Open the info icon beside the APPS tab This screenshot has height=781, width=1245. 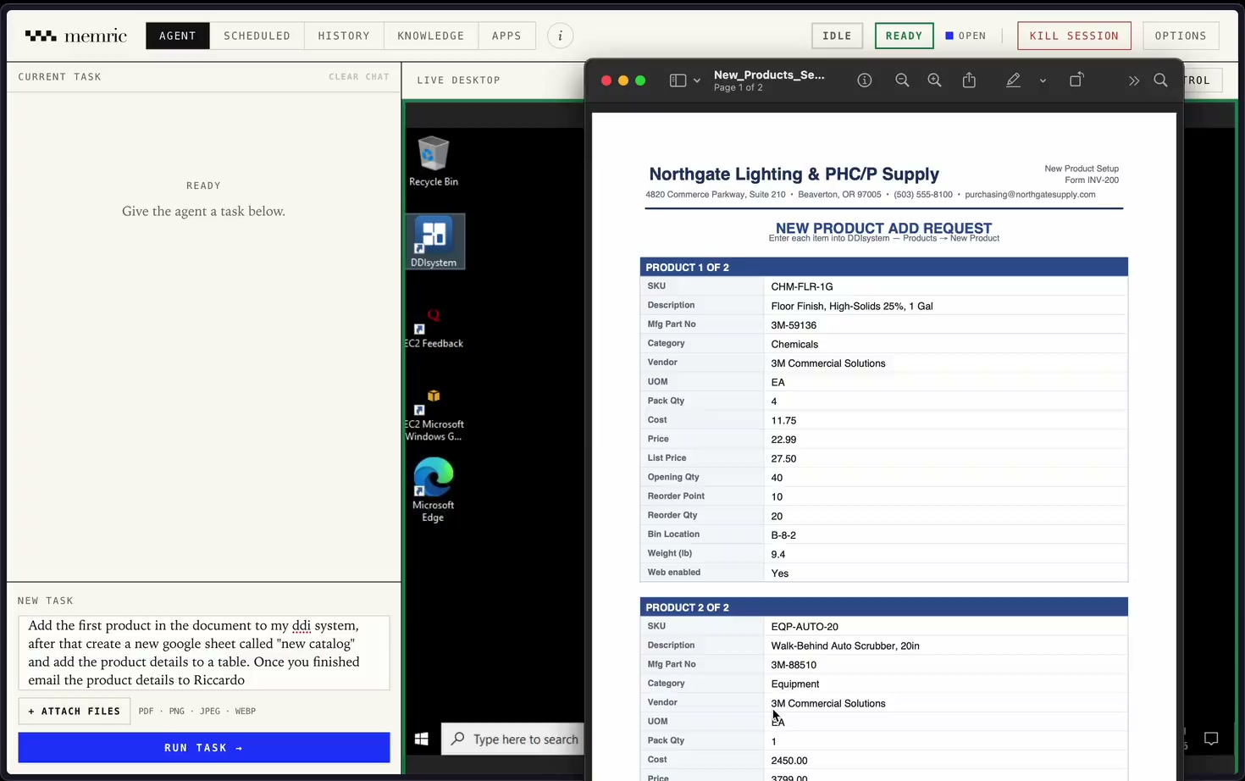pos(560,36)
